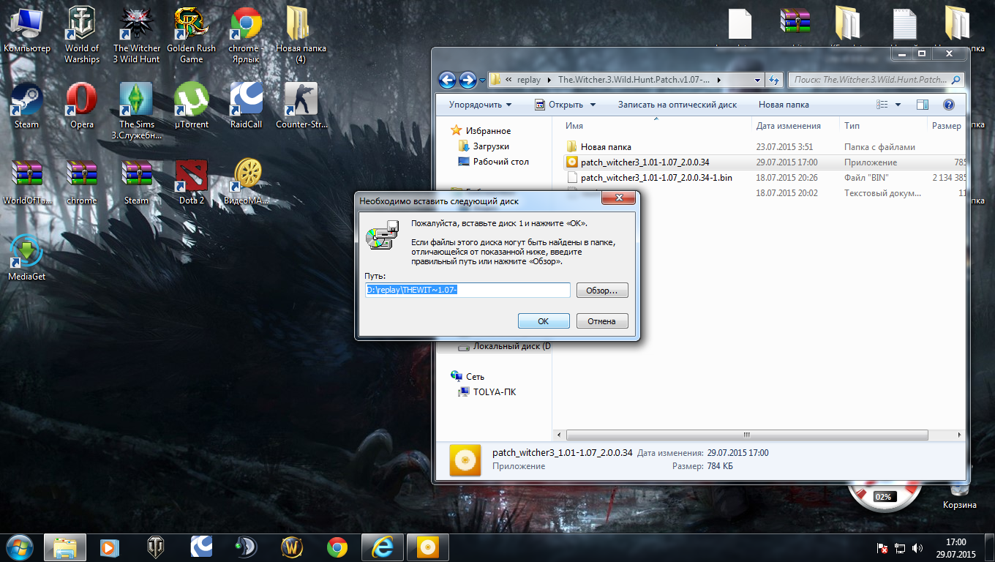Open the volume icon in system tray
The width and height of the screenshot is (995, 562).
coord(917,547)
